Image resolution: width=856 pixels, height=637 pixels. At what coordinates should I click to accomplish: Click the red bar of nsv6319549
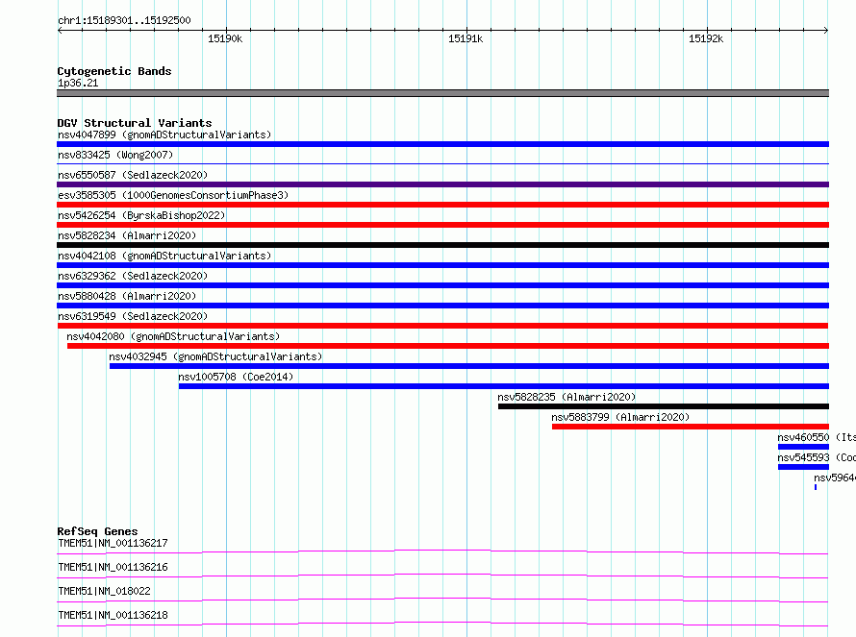442,326
